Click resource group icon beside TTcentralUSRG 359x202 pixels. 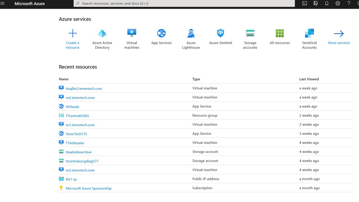61,115
